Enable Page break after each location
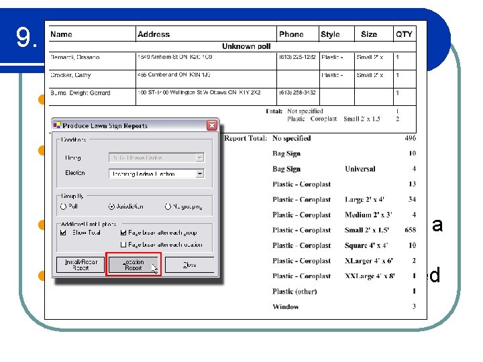Viewport: 483px width, 362px height. pyautogui.click(x=123, y=245)
